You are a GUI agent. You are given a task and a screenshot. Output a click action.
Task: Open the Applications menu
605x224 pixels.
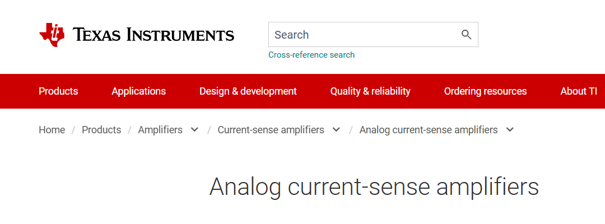click(x=138, y=91)
